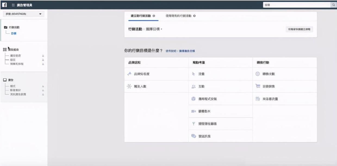Select the Brand Awareness megaphone objective icon

129,74
